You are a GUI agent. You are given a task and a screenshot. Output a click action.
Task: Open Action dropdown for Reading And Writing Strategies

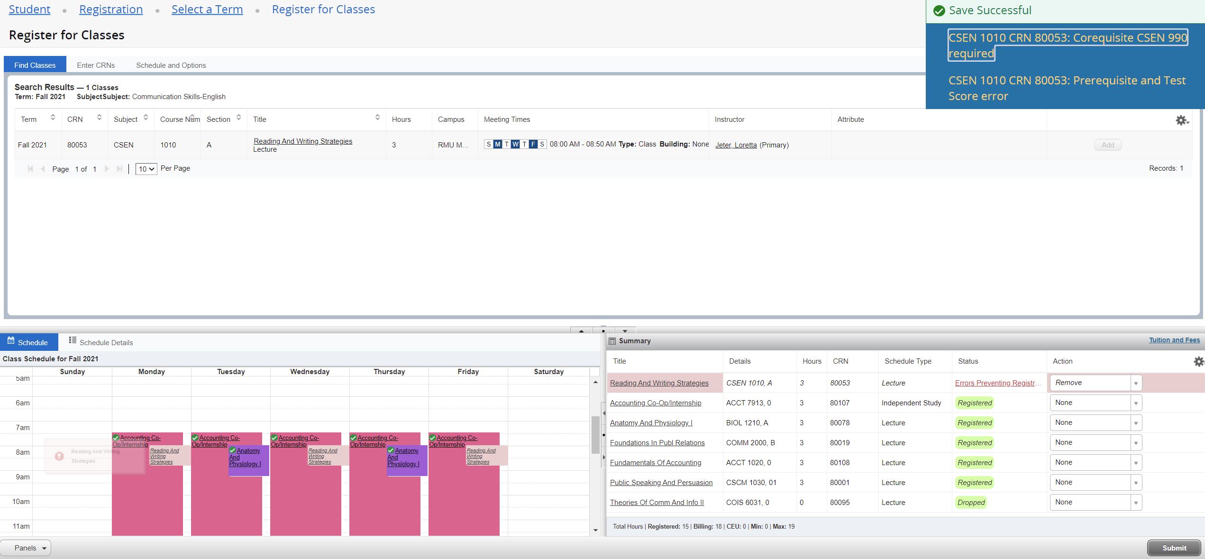point(1095,383)
